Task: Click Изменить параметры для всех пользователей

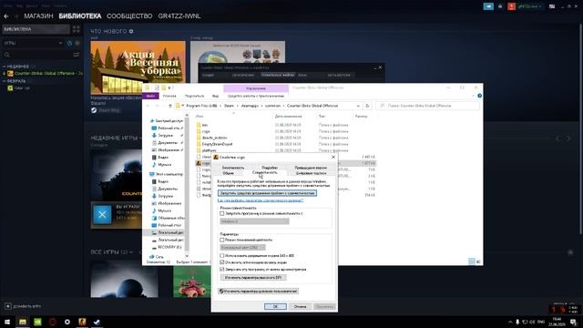Action: pos(258,292)
